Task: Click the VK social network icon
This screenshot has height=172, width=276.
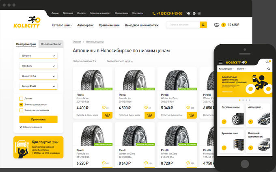Action: (188, 13)
